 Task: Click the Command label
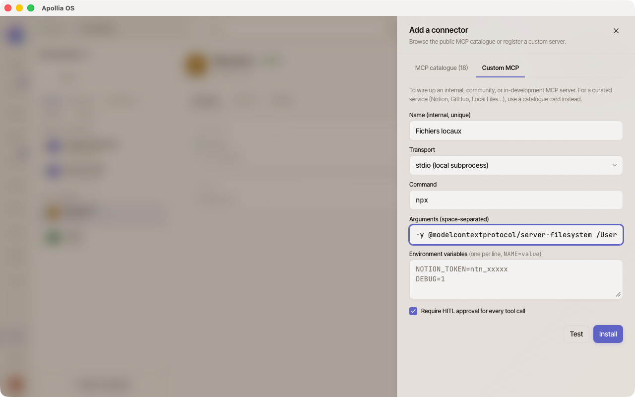pyautogui.click(x=423, y=185)
